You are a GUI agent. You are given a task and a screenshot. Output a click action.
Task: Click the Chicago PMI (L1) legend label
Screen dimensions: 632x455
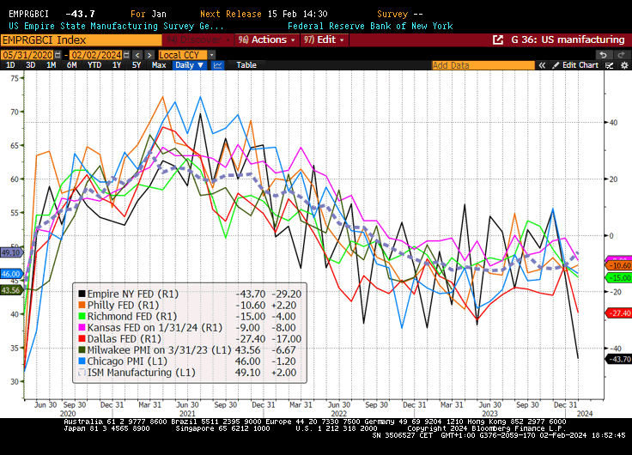[x=127, y=361]
